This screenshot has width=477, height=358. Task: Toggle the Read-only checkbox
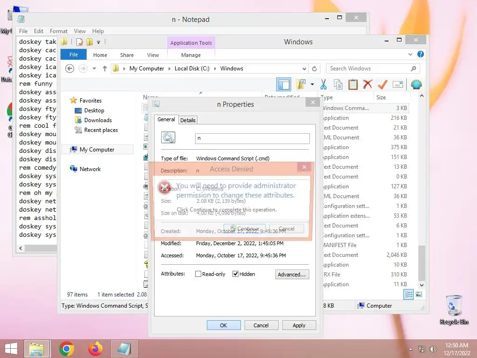198,274
